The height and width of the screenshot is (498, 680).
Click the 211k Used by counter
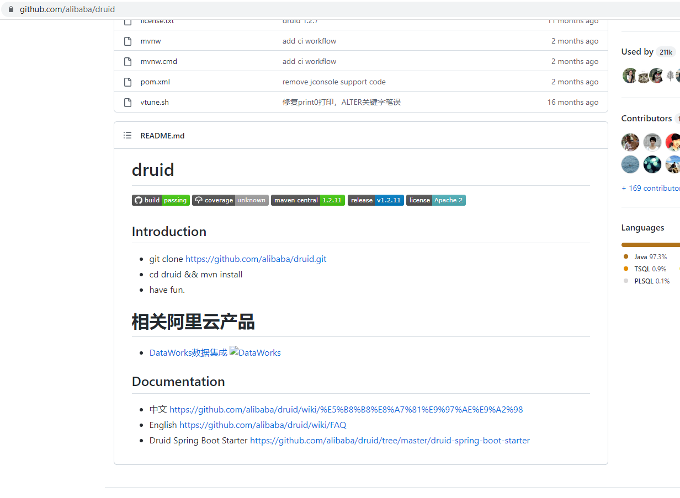tap(666, 52)
